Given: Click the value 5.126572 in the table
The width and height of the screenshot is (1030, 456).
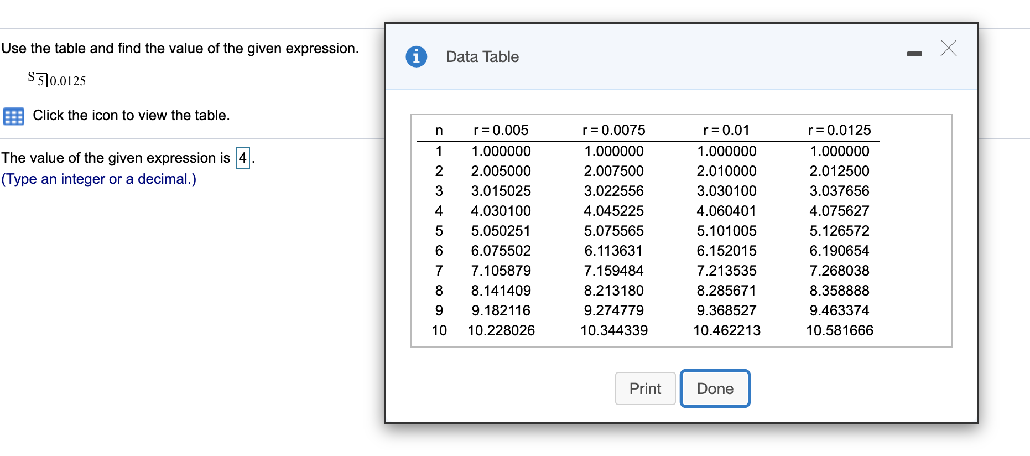Looking at the screenshot, I should click(x=839, y=231).
